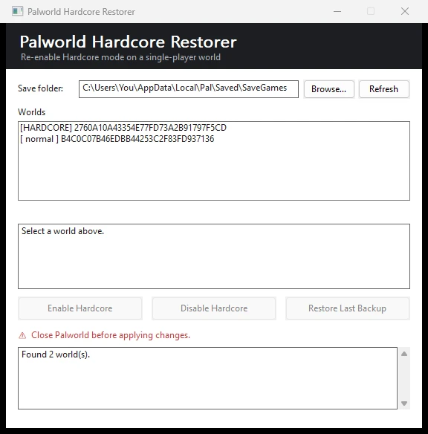Viewport: 428px width, 434px height.
Task: Click the 'Re-enable Hardcore mode' subtitle
Action: 120,57
